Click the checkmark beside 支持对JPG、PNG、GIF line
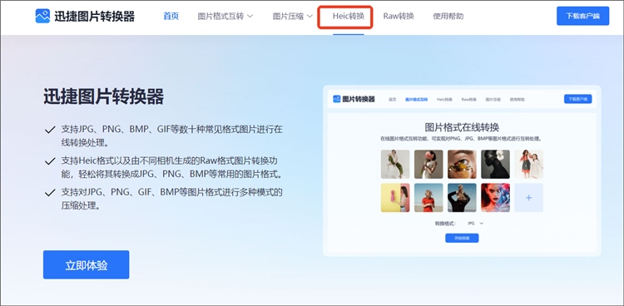Screen dimensions: 624x306 [50, 193]
